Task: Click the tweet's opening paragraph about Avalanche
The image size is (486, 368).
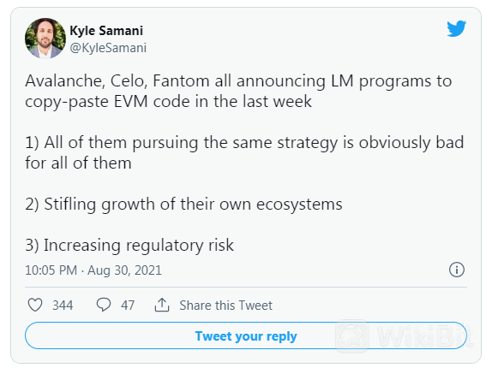Action: (x=238, y=91)
